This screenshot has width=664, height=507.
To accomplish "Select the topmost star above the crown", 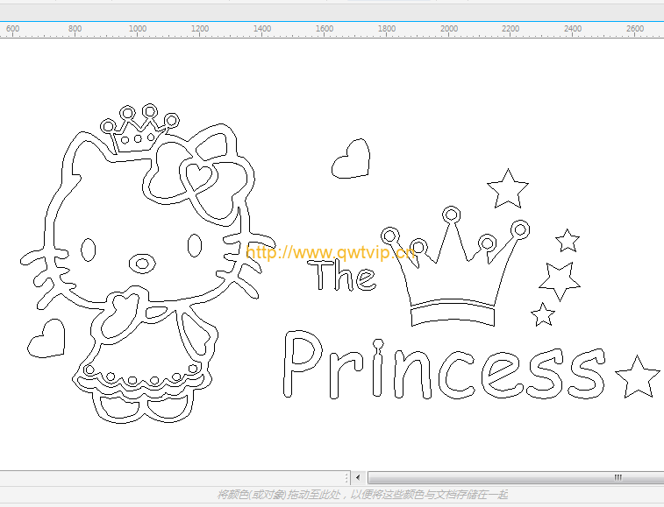I will (x=508, y=188).
